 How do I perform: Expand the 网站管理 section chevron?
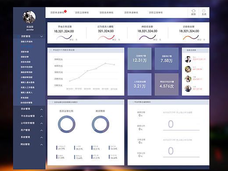coord(42,145)
